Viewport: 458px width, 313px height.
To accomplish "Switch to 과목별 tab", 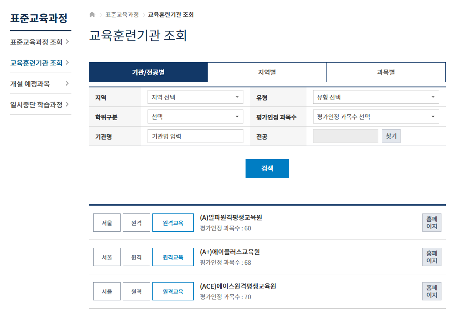I will pyautogui.click(x=386, y=72).
